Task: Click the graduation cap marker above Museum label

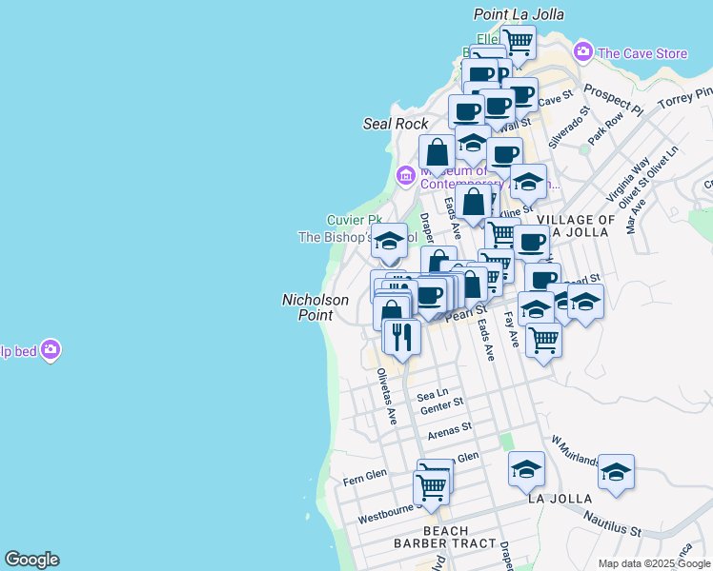Action: 473,145
